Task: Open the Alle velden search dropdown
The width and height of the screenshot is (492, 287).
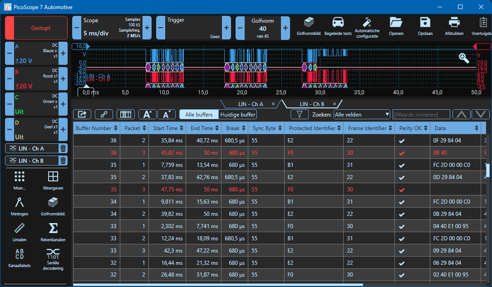Action: pos(362,114)
